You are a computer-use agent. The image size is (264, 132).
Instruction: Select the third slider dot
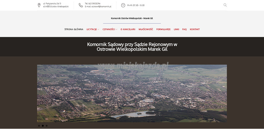[x=47, y=126]
